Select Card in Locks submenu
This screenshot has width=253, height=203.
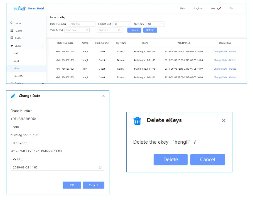(16, 61)
